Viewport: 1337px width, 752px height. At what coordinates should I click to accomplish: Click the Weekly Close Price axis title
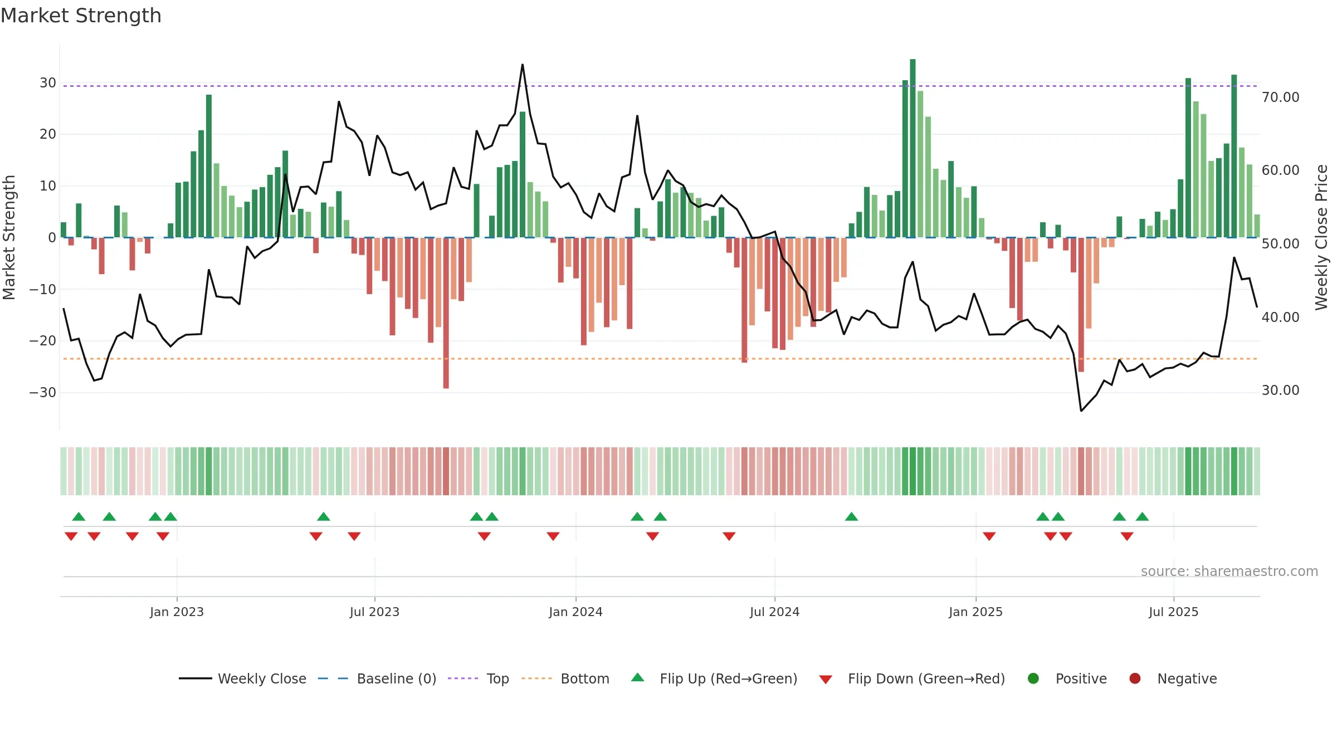[1321, 237]
